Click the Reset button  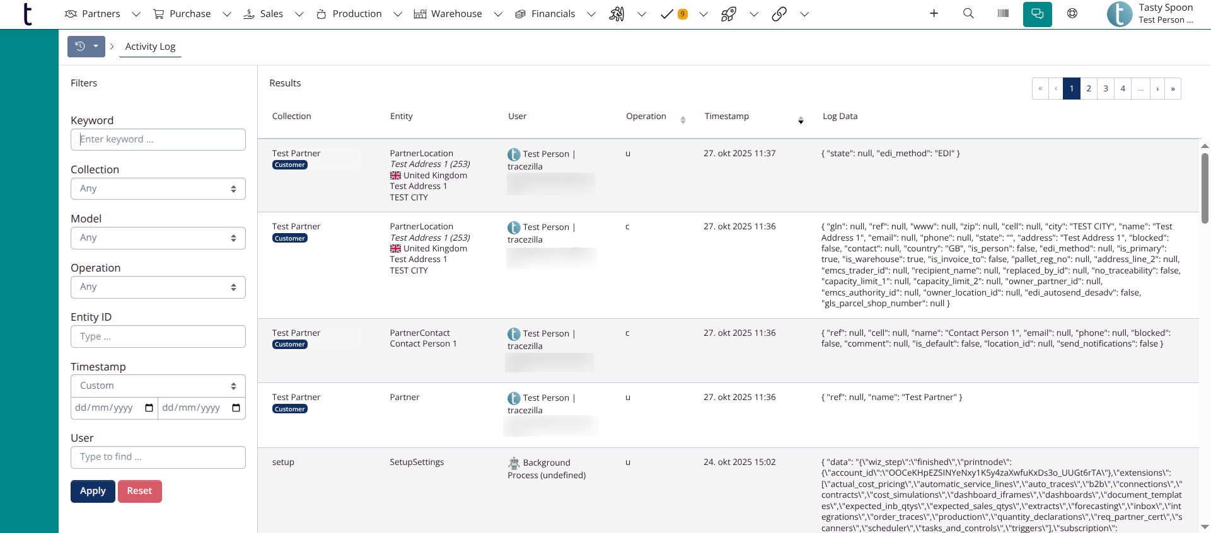tap(139, 491)
